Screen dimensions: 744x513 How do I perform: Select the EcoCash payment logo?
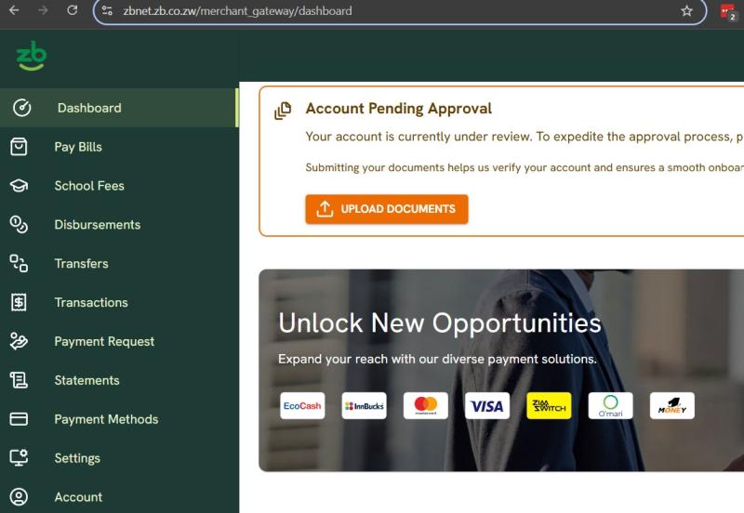click(302, 406)
